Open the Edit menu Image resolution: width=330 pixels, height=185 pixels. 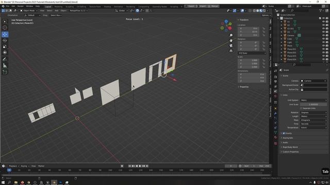[13, 6]
